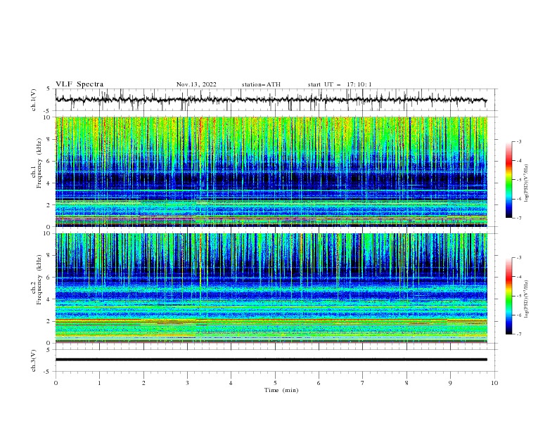Click the '5' tick on time axis

(x=275, y=383)
